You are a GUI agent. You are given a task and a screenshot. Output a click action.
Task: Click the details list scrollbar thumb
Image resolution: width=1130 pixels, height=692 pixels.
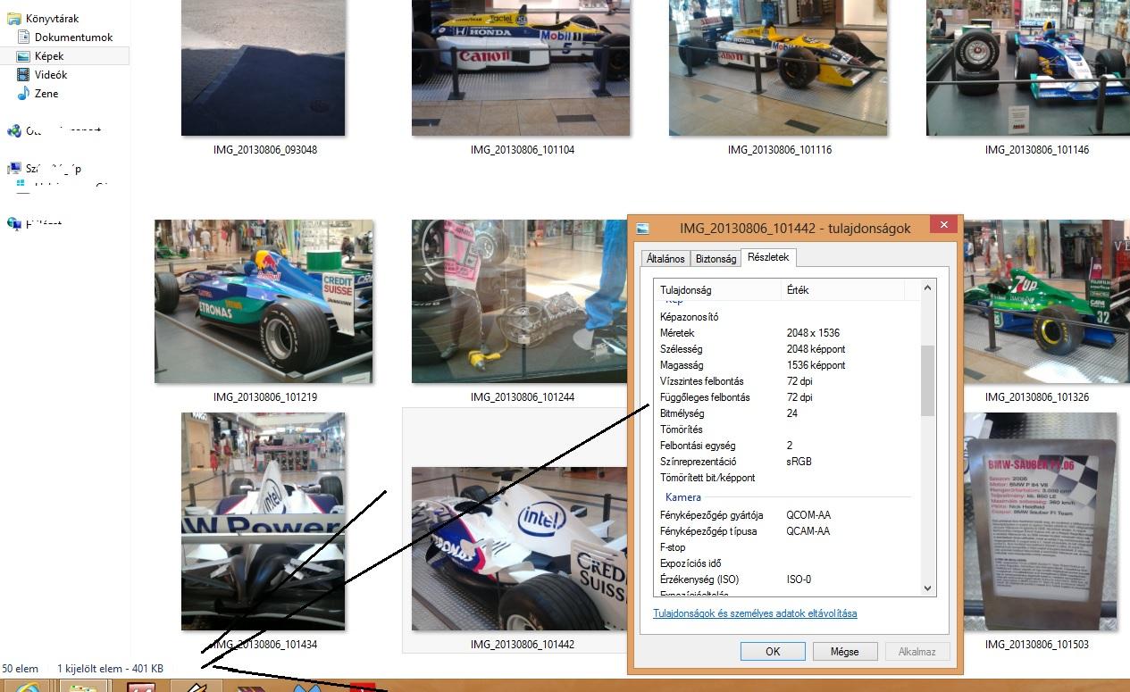[927, 380]
